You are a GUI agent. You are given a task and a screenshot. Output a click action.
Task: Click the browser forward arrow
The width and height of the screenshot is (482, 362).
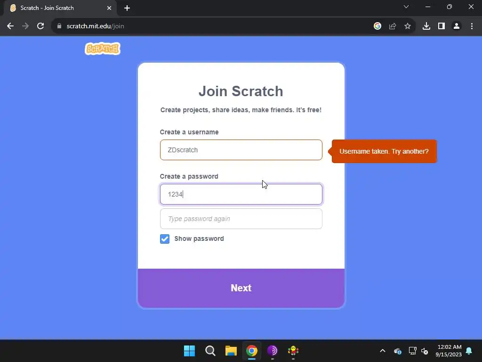(25, 26)
